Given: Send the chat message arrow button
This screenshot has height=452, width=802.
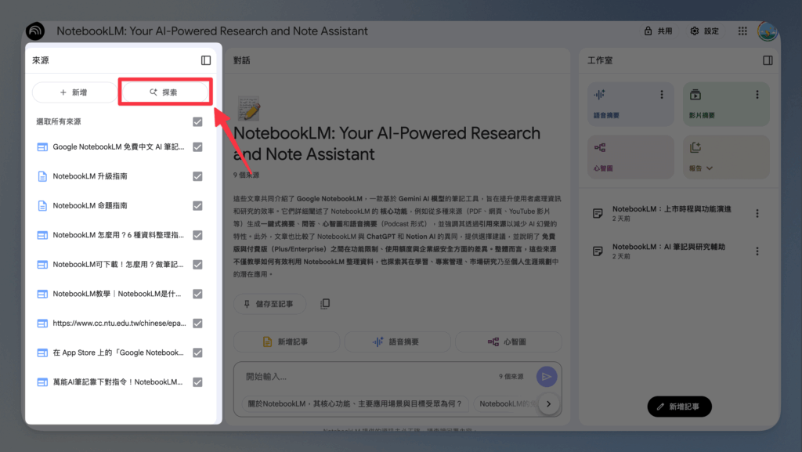Looking at the screenshot, I should point(546,377).
